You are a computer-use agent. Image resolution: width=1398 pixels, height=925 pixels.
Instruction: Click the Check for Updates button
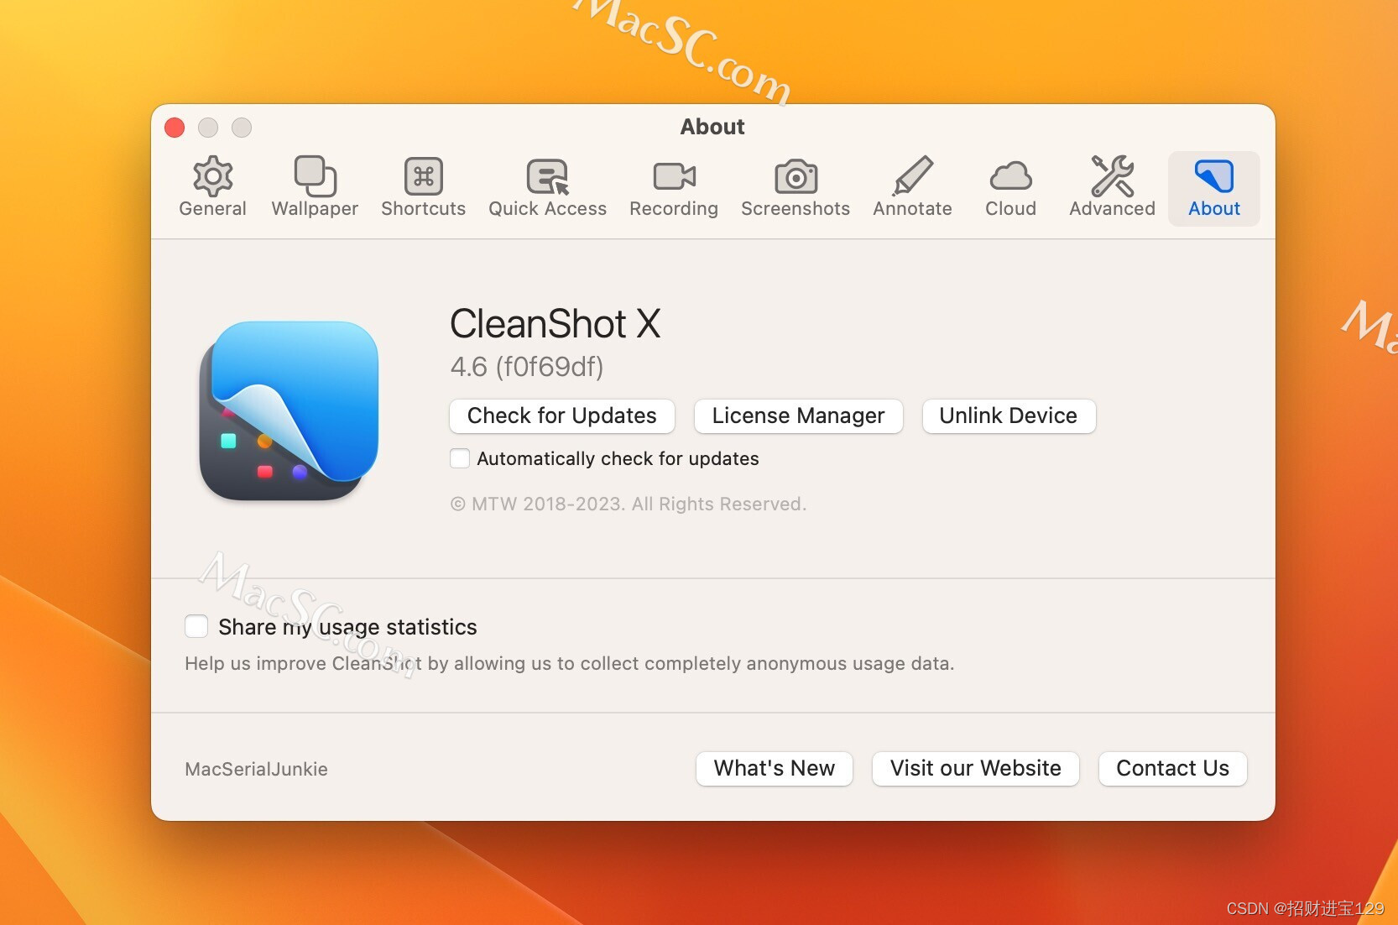tap(561, 415)
